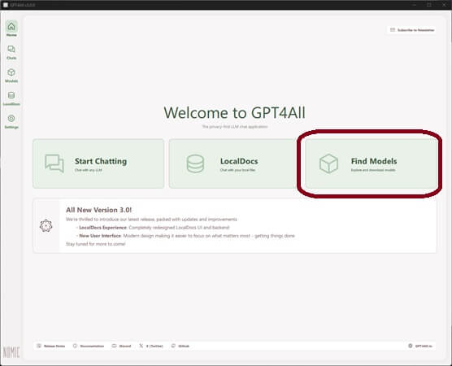The width and height of the screenshot is (452, 366).
Task: Open the Models view in sidebar
Action: [11, 76]
